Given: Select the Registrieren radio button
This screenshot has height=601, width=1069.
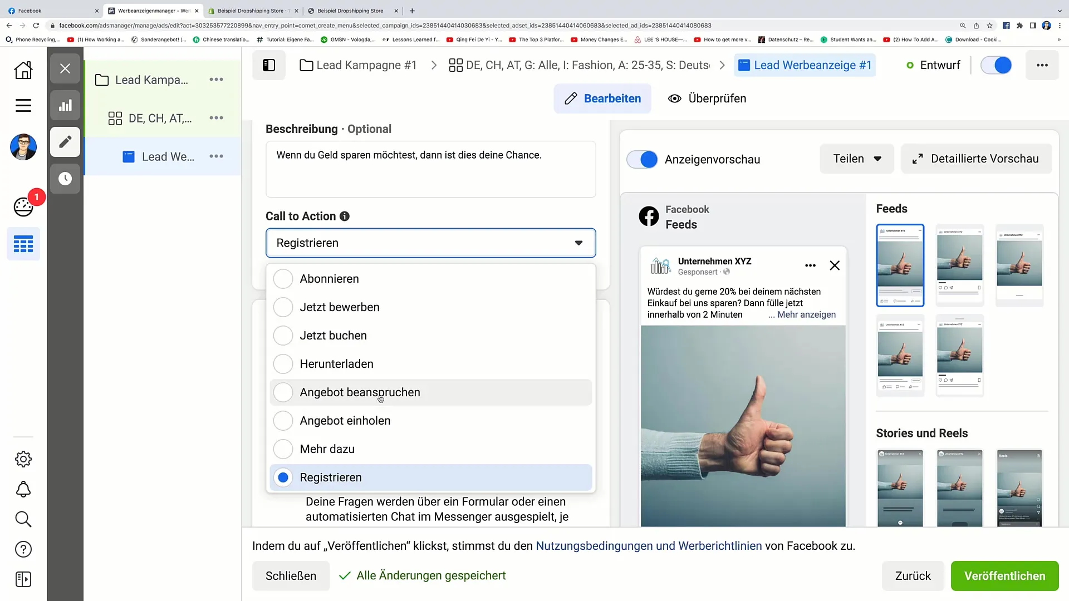Looking at the screenshot, I should tap(283, 477).
